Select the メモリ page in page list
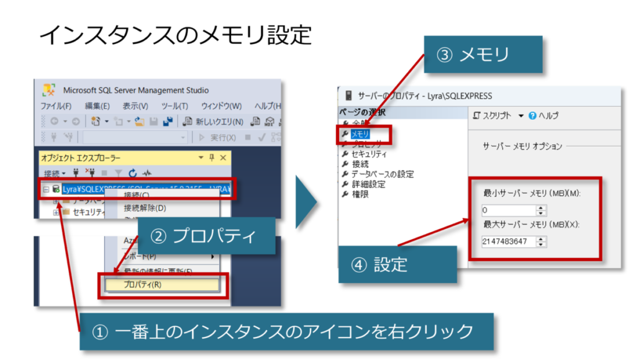 point(360,133)
